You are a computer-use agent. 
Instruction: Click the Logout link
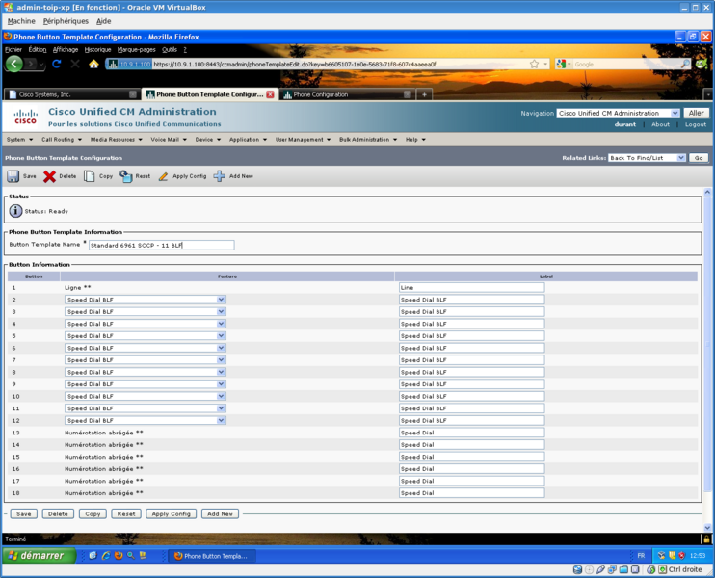click(695, 124)
